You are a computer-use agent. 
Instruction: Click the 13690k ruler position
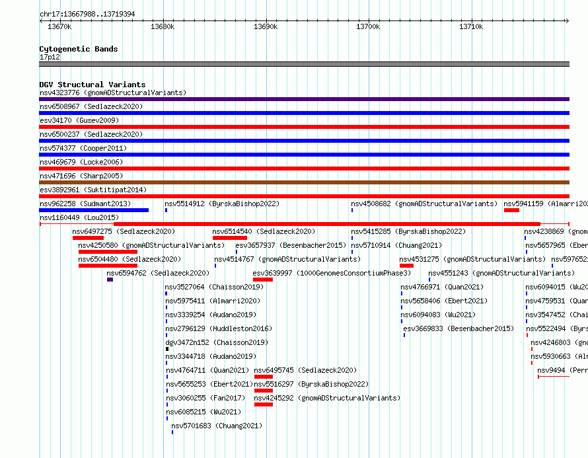point(266,26)
